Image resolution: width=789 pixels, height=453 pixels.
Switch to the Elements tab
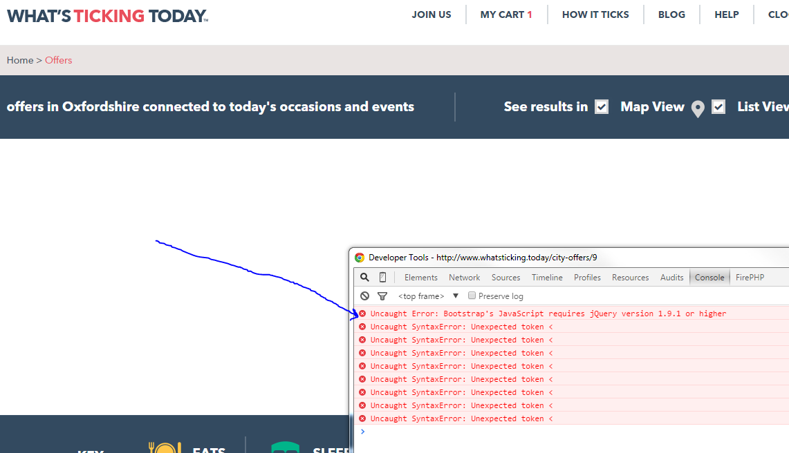[420, 278]
